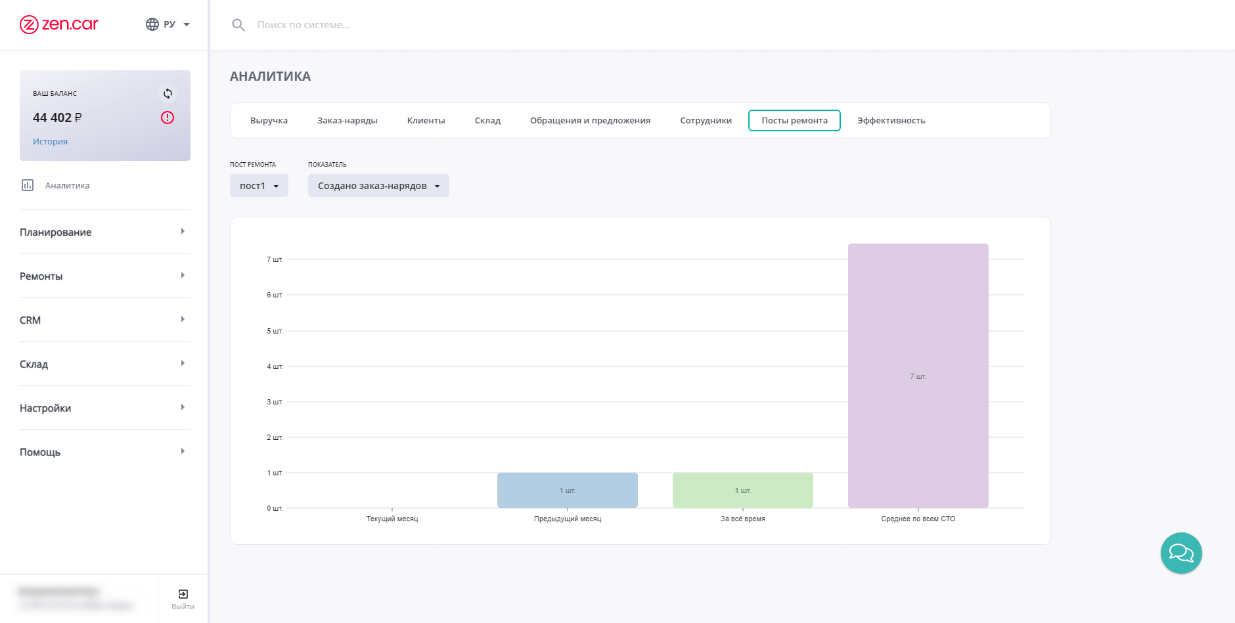The image size is (1235, 623).
Task: Switch to the Клиенты tab
Action: pos(426,120)
